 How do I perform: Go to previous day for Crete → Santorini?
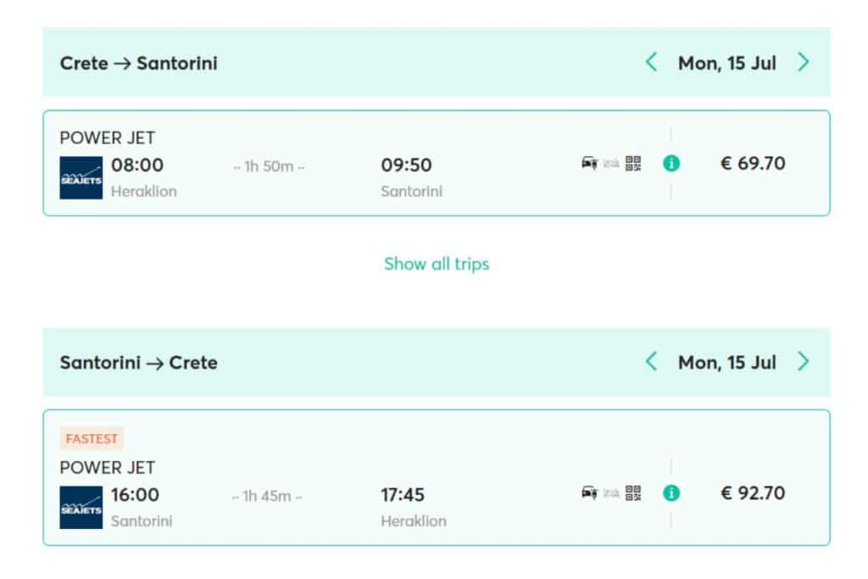point(651,62)
